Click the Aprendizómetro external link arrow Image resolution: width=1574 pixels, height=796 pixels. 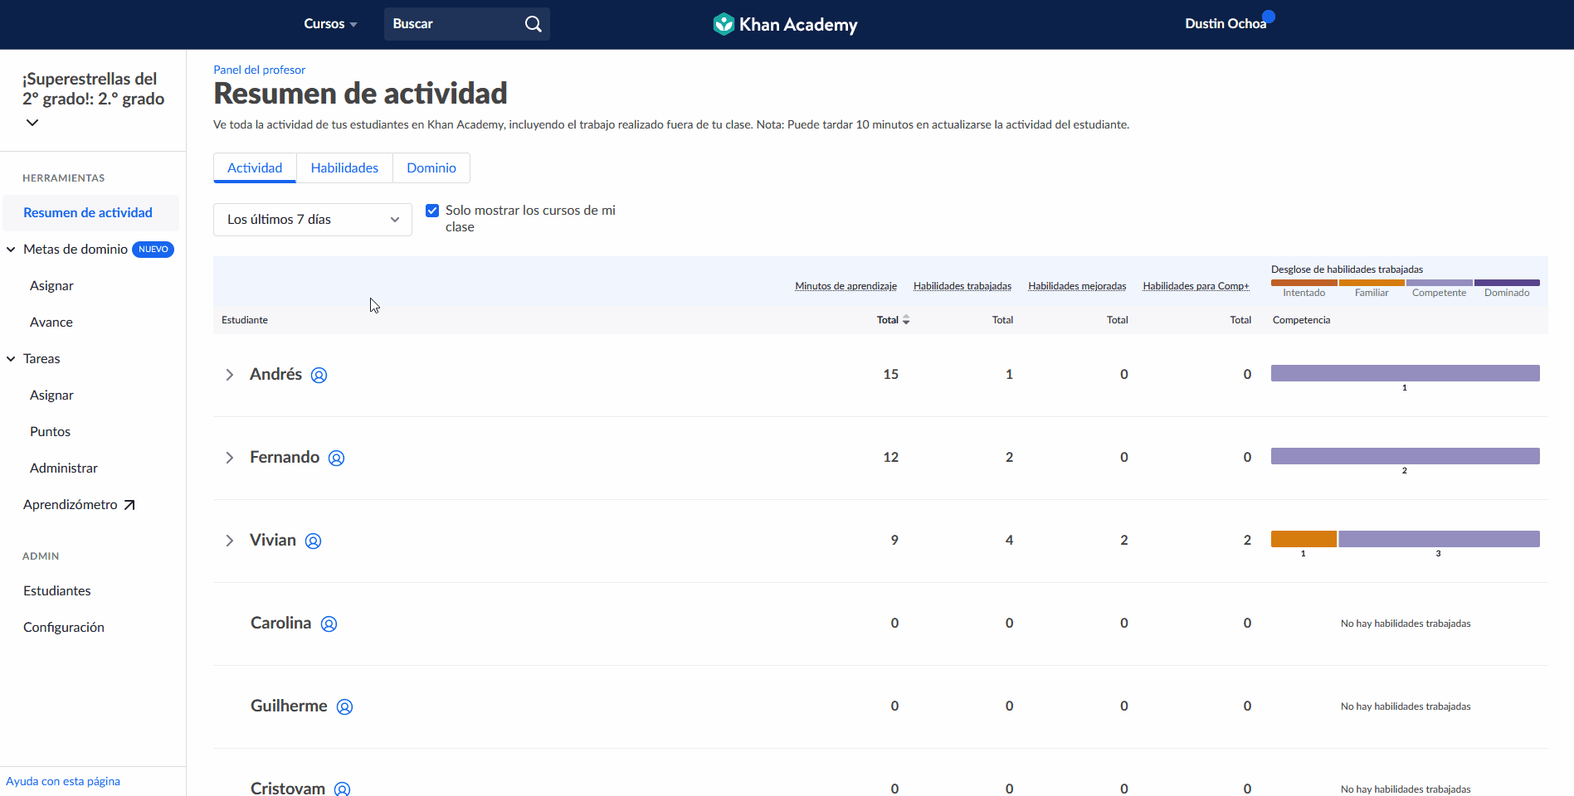129,505
